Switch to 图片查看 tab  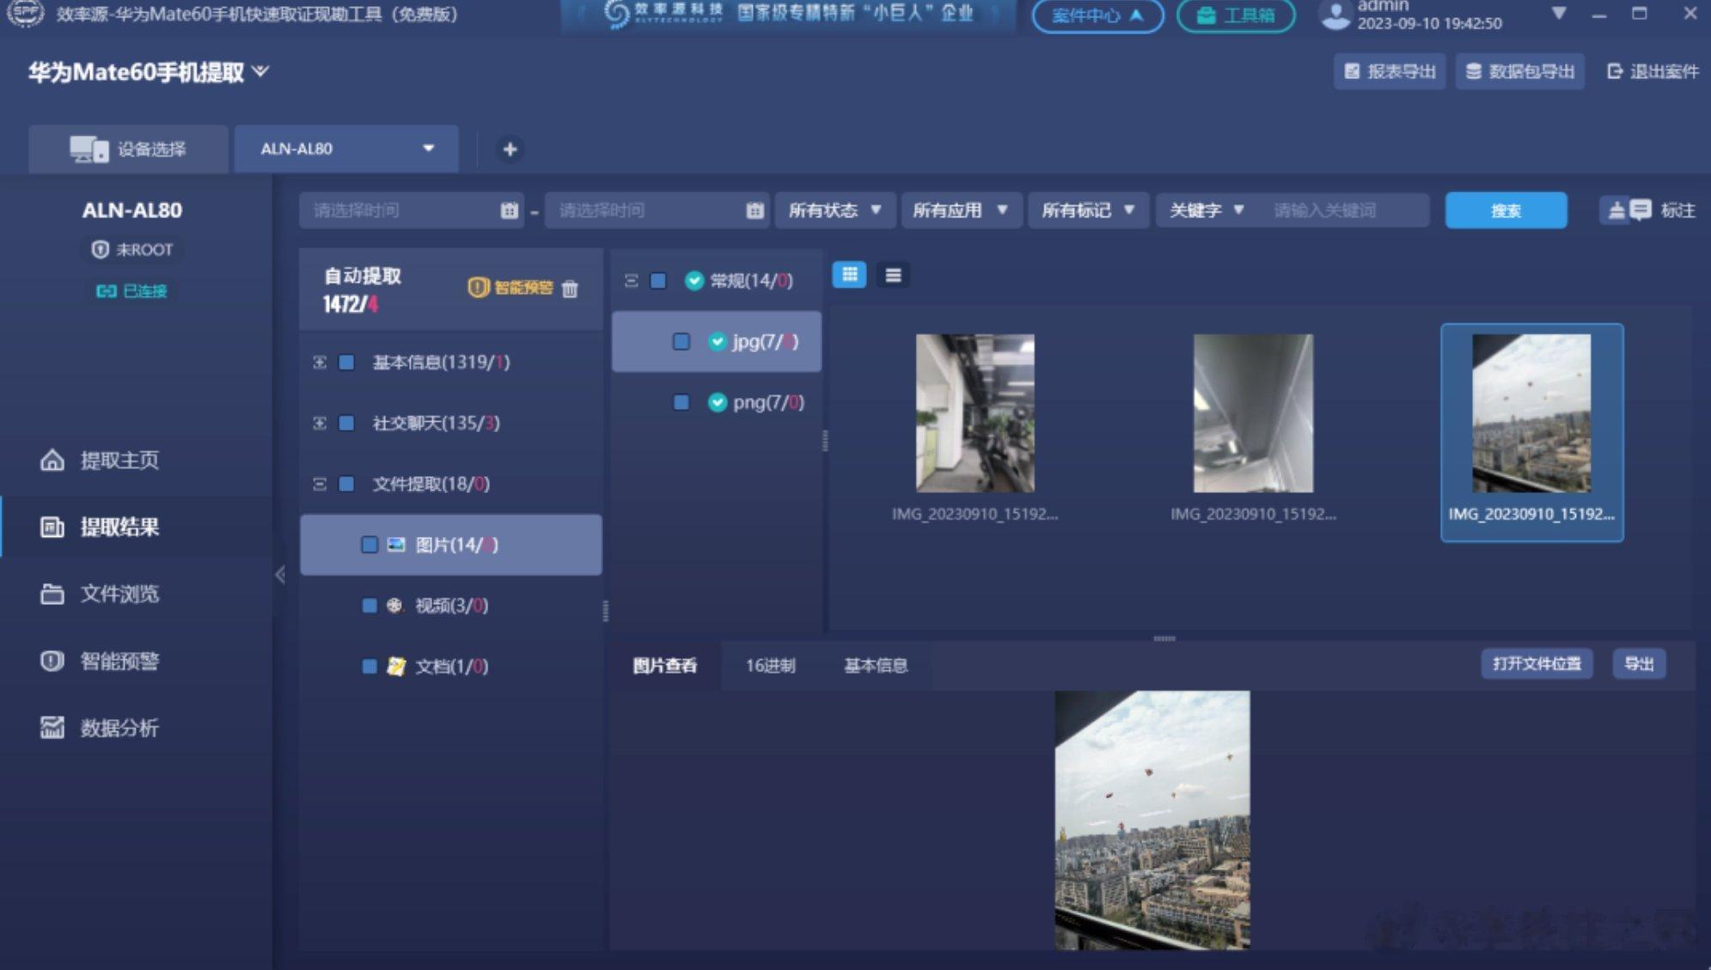coord(665,666)
